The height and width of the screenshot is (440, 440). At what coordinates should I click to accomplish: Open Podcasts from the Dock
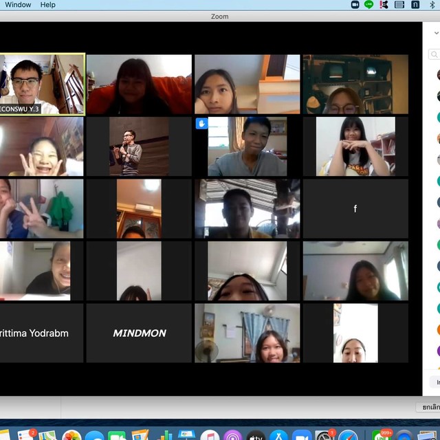pyautogui.click(x=232, y=435)
